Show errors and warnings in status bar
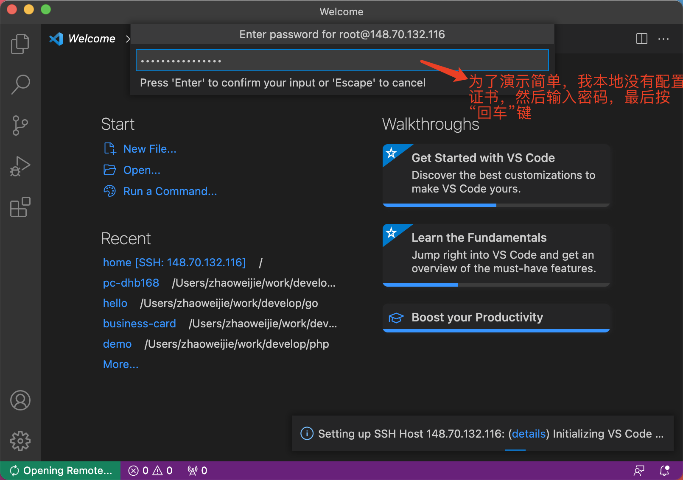Screen dimensions: 683x480 (x=151, y=471)
